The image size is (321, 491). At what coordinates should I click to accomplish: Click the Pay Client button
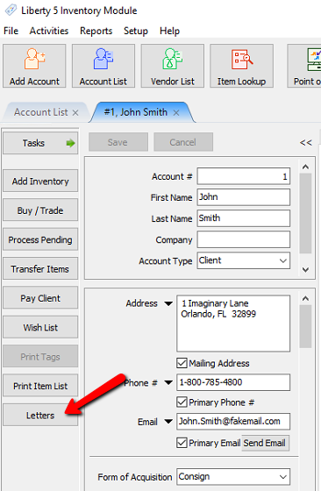[x=40, y=298]
